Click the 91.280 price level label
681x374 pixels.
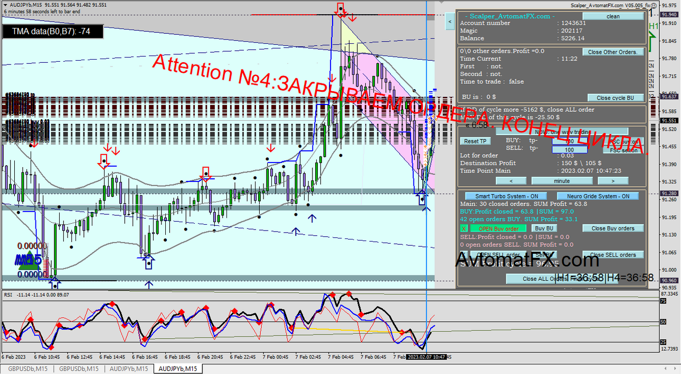669,193
